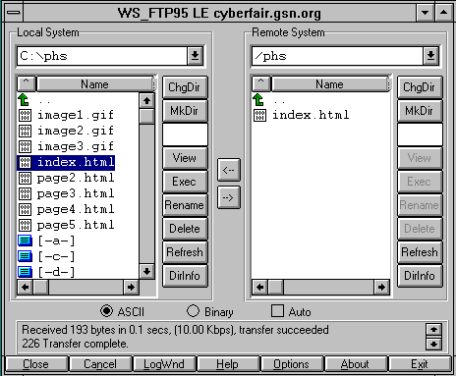Screen dimensions: 456x376
Task: Click the remote list scroll-right arrow
Action: [381, 288]
